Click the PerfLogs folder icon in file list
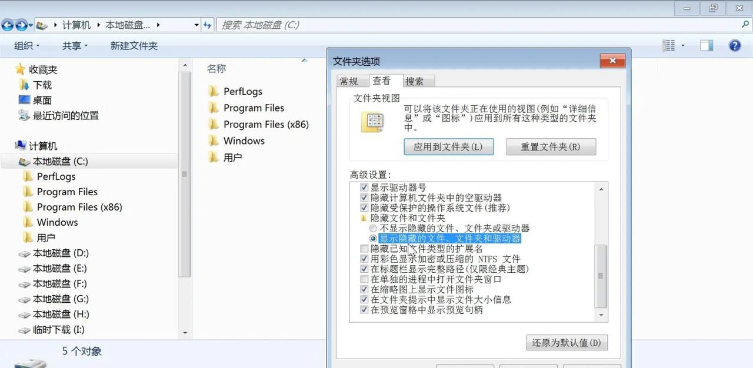The width and height of the screenshot is (753, 368). coord(213,92)
